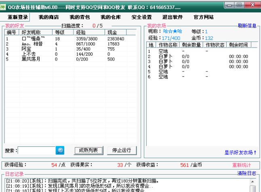Image resolution: width=261 pixels, height=192 pixels.
Task: Focus the 搜索 friend search field
Action: pos(37,150)
